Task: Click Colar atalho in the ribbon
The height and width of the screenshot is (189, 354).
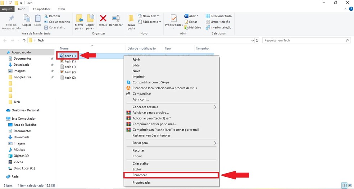Action: click(55, 27)
